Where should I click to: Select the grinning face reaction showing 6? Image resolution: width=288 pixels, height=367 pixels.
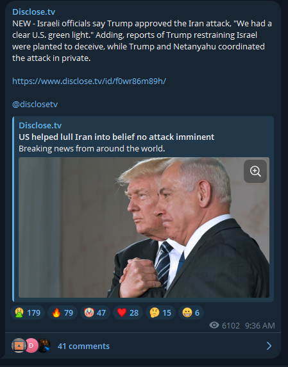pyautogui.click(x=191, y=312)
